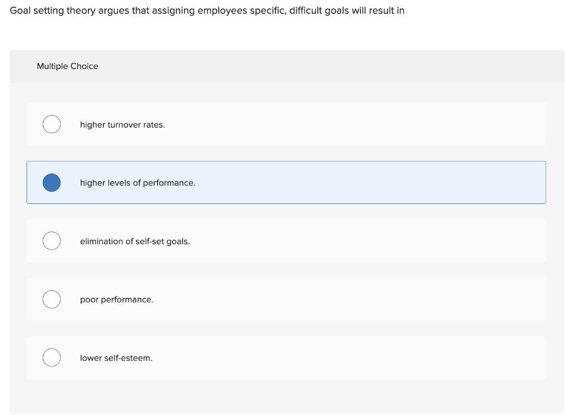Choose the 'elimination of self-set goals' option
The width and height of the screenshot is (566, 415).
(286, 241)
